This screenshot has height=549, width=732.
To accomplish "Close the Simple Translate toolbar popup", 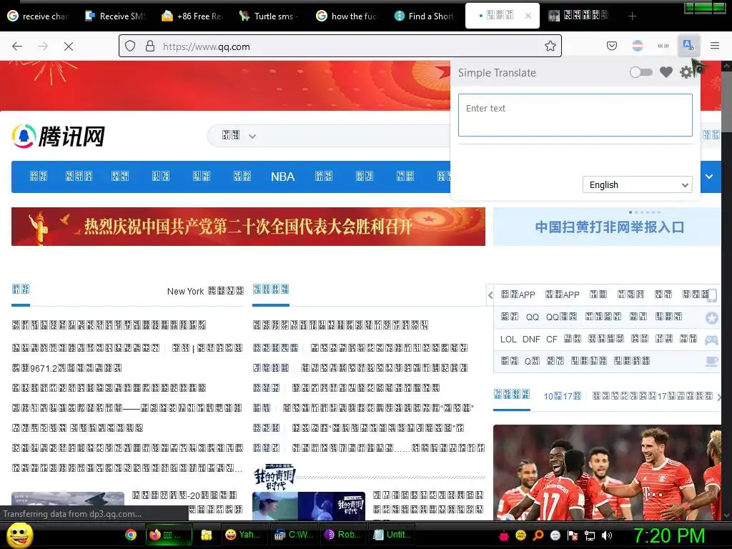I will click(x=688, y=46).
